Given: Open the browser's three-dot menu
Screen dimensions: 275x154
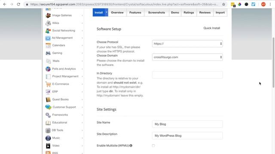Looking at the screenshot, I should coord(270,4).
